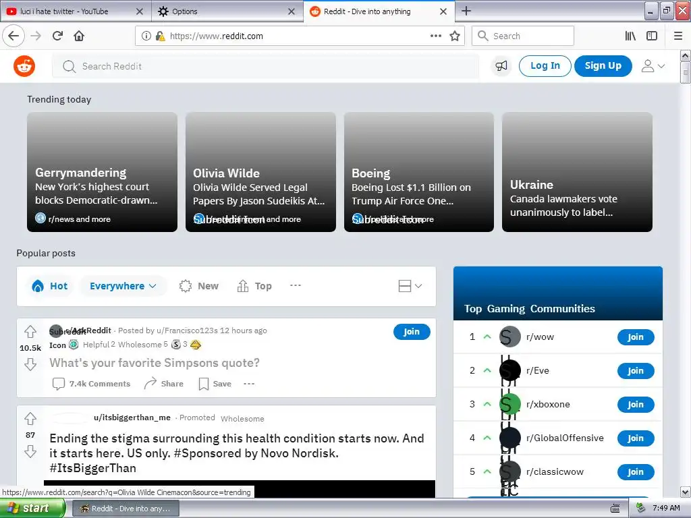Open the Firefox home page icon
The height and width of the screenshot is (518, 691).
click(79, 36)
